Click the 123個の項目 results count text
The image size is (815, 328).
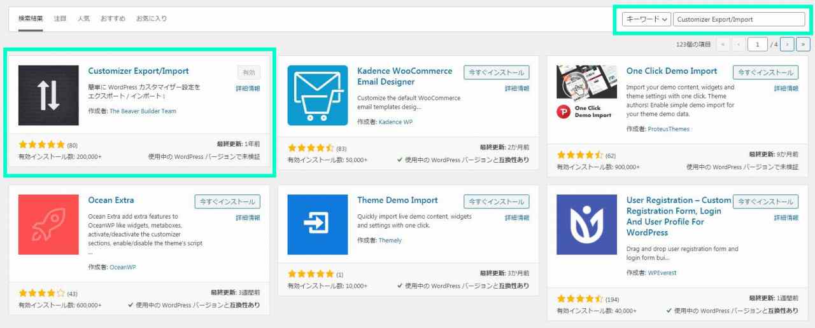tap(693, 44)
